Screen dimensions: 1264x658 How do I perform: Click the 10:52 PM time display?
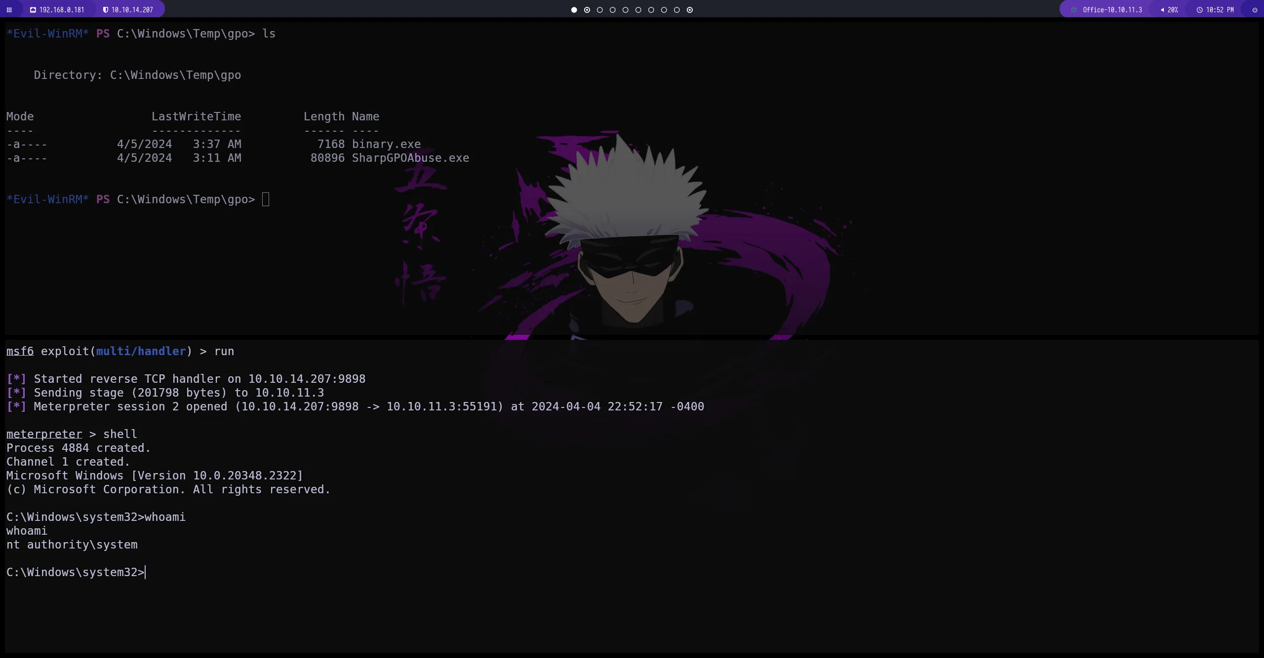(1220, 10)
